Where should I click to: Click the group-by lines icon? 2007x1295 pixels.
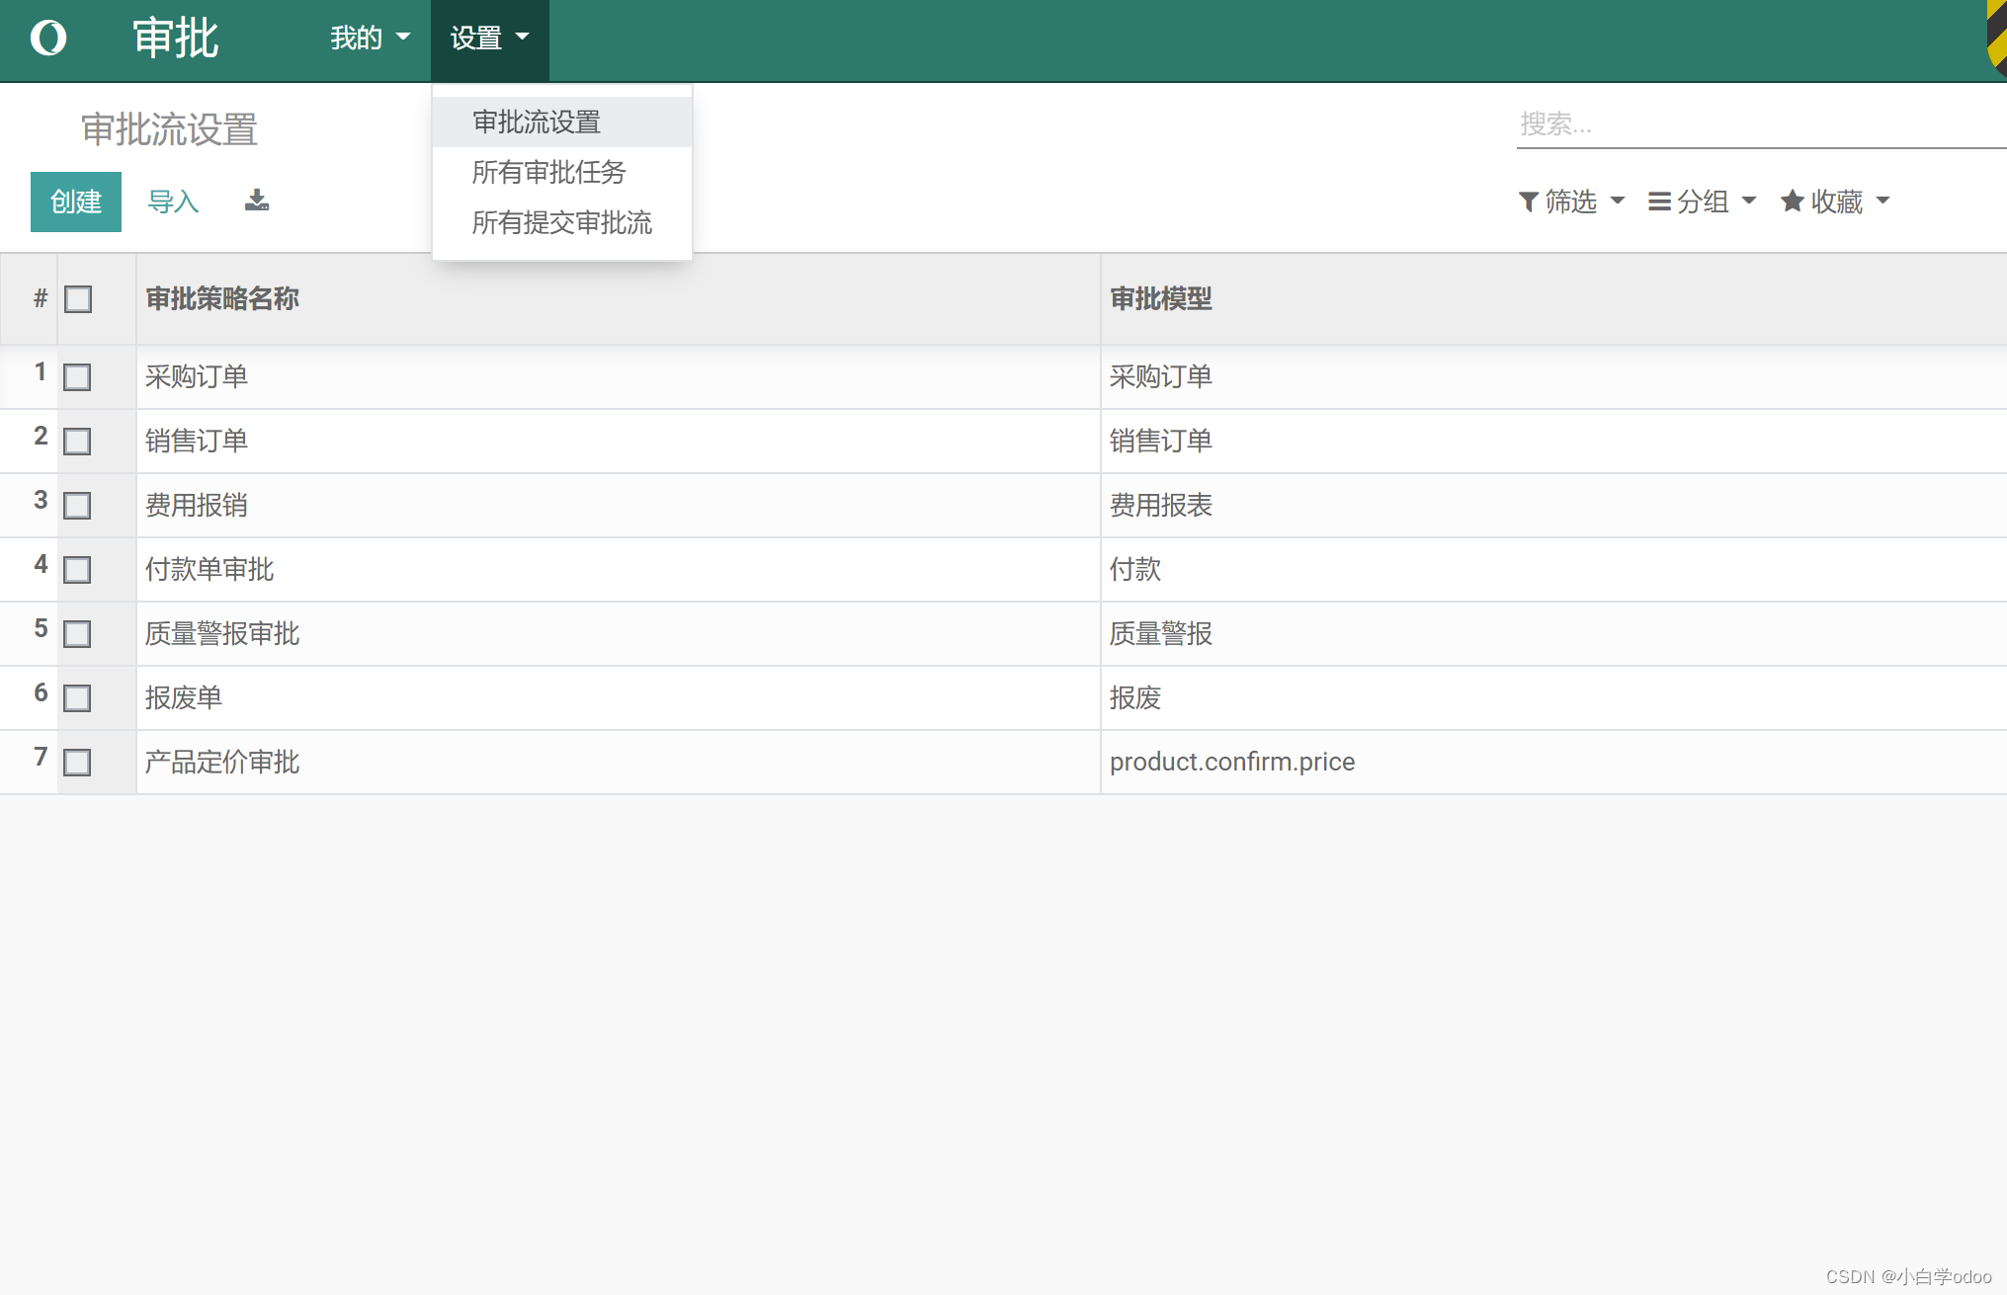[x=1659, y=202]
